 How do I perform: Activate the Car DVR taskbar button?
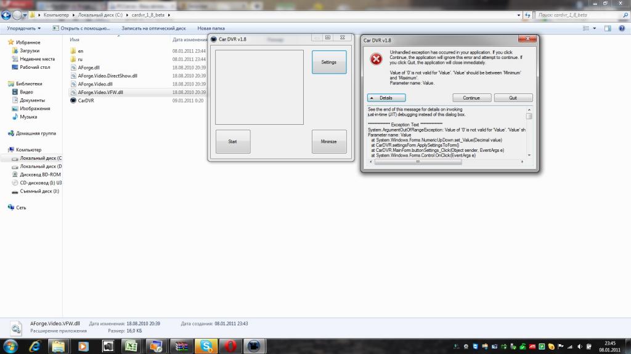tap(254, 346)
